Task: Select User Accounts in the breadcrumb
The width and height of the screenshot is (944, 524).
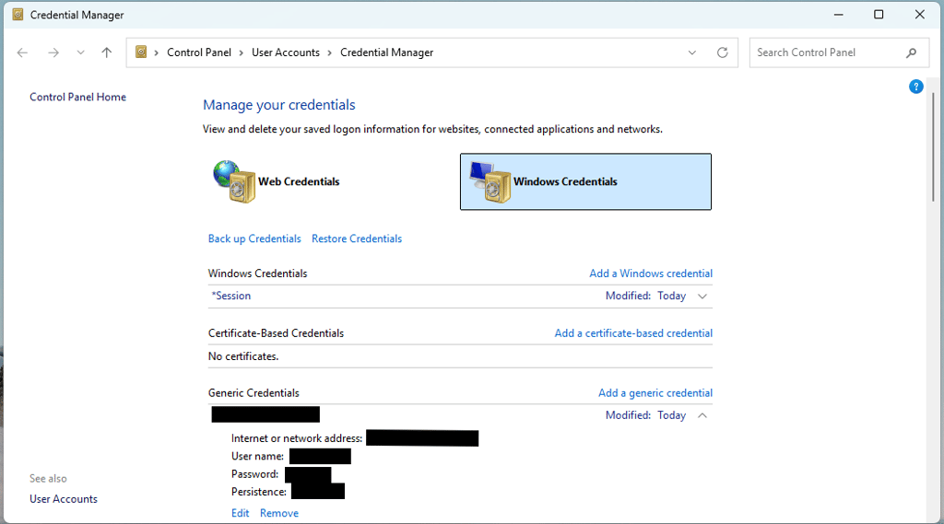Action: [286, 52]
